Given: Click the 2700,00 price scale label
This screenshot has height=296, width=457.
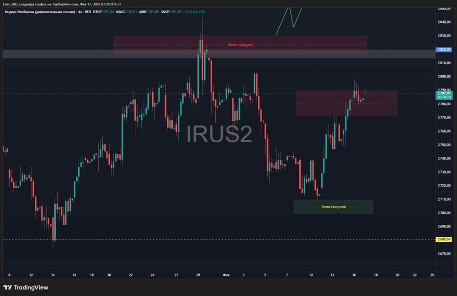Looking at the screenshot, I should pyautogui.click(x=444, y=213).
